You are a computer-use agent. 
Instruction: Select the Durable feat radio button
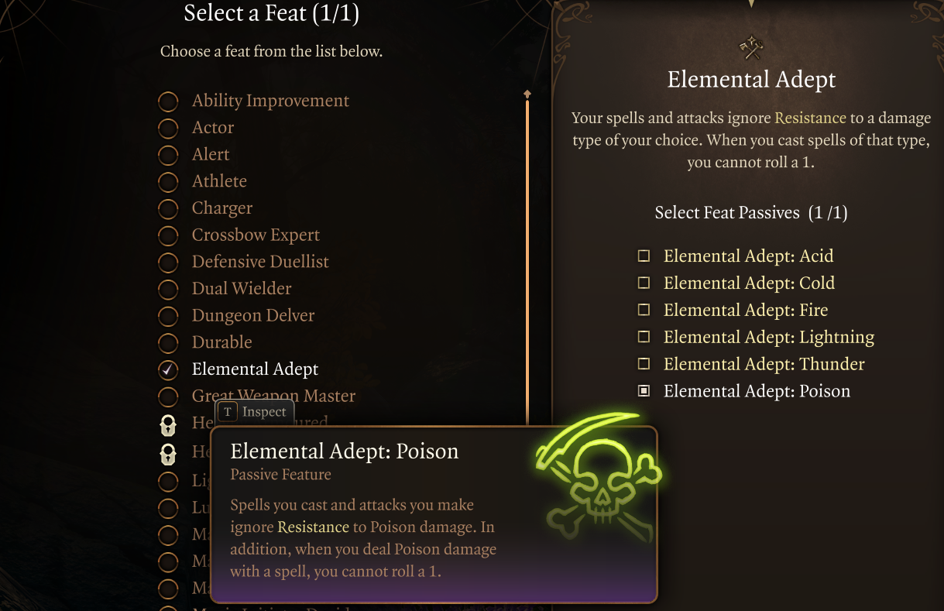pyautogui.click(x=168, y=342)
